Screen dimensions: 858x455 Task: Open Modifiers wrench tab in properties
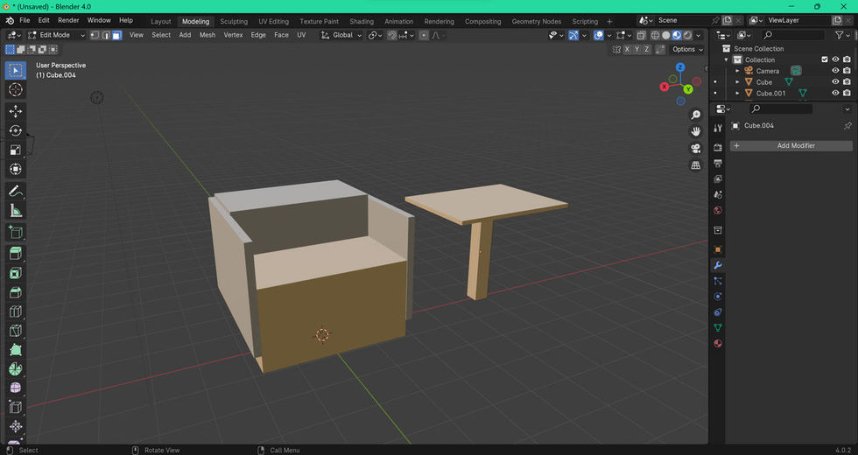point(718,265)
